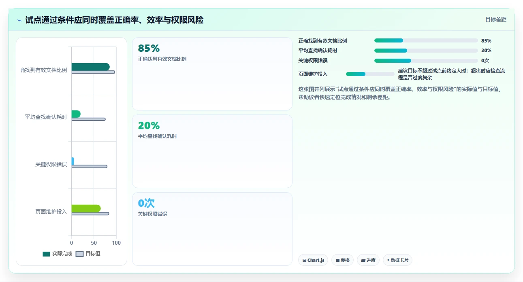The width and height of the screenshot is (523, 282).
Task: Select the lime green 页面维护投入 chart bar
Action: [x=86, y=208]
